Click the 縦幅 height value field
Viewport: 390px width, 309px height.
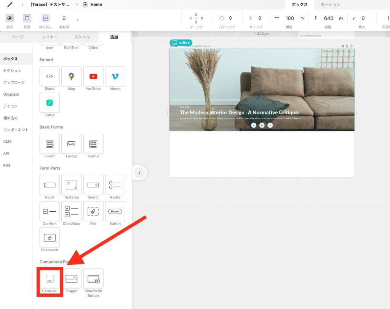(328, 18)
